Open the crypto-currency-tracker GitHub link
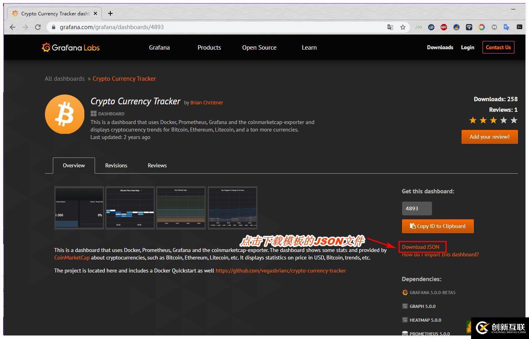Screen dimensions: 529x339 coord(281,270)
